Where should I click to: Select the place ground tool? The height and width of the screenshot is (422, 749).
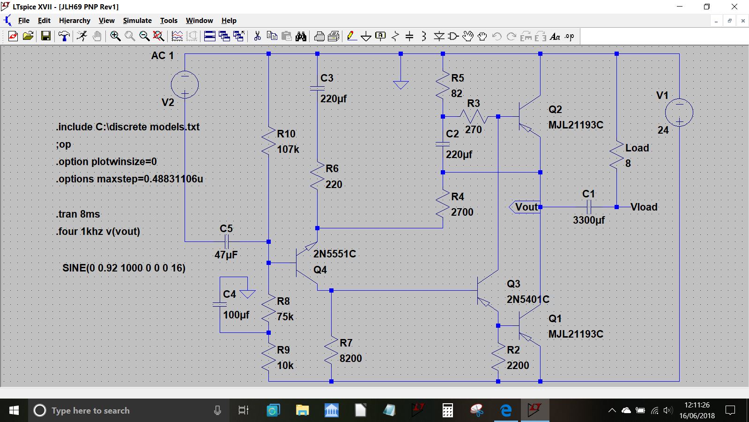click(366, 36)
